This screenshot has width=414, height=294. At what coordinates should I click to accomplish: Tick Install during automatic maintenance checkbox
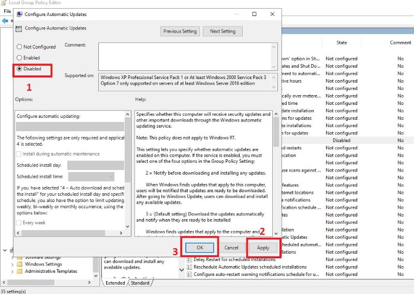coord(19,154)
